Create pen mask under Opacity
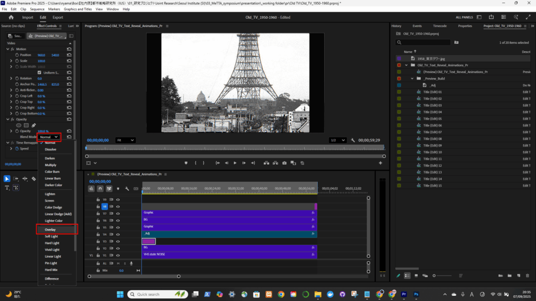This screenshot has height=301, width=536. [x=34, y=125]
